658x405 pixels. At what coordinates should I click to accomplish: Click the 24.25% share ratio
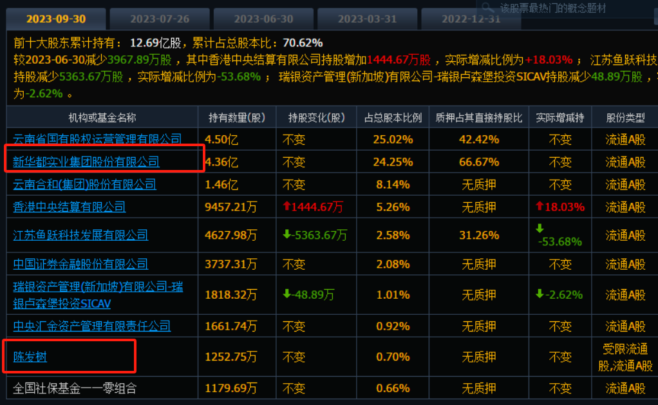pos(393,162)
